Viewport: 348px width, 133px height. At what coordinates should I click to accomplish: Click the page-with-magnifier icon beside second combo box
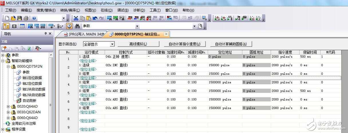pos(200,26)
